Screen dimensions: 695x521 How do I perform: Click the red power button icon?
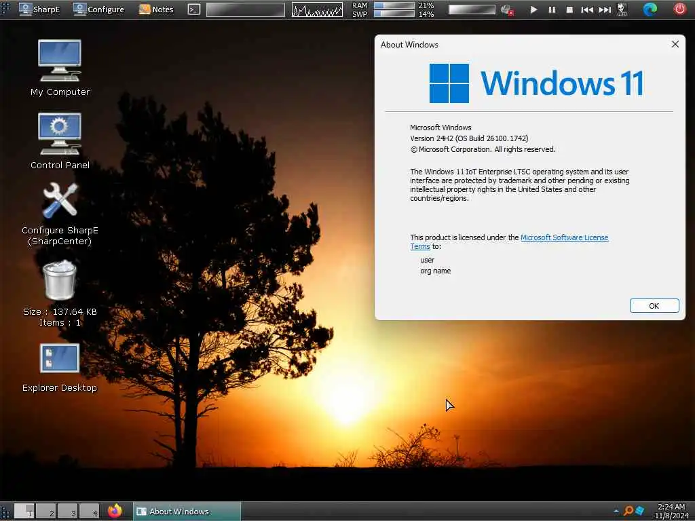[680, 9]
